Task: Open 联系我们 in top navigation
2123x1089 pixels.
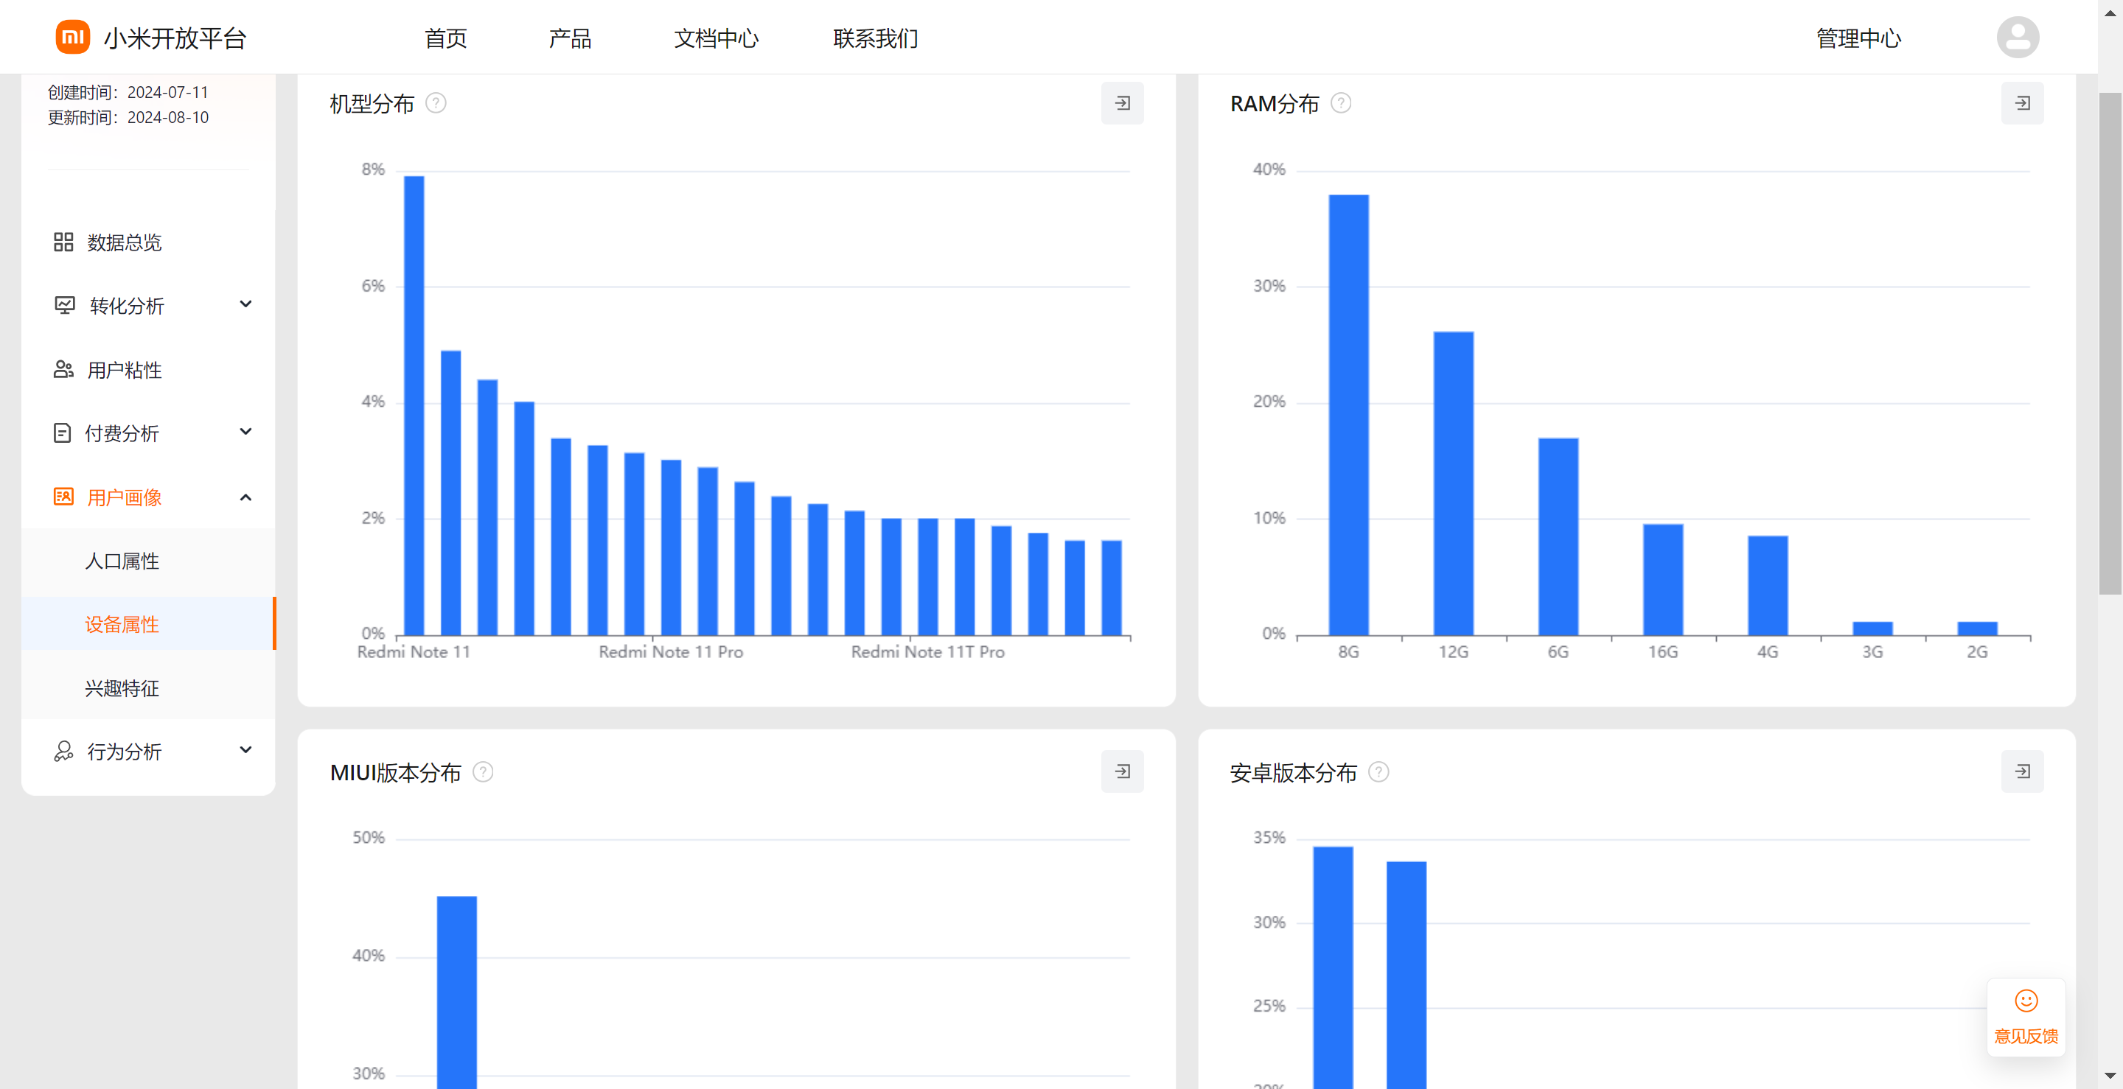Action: (x=875, y=38)
